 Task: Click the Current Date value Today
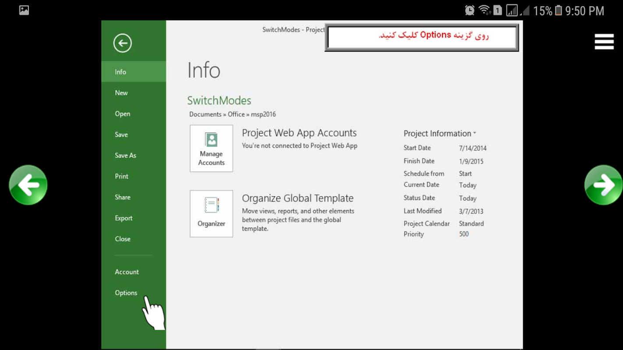467,185
